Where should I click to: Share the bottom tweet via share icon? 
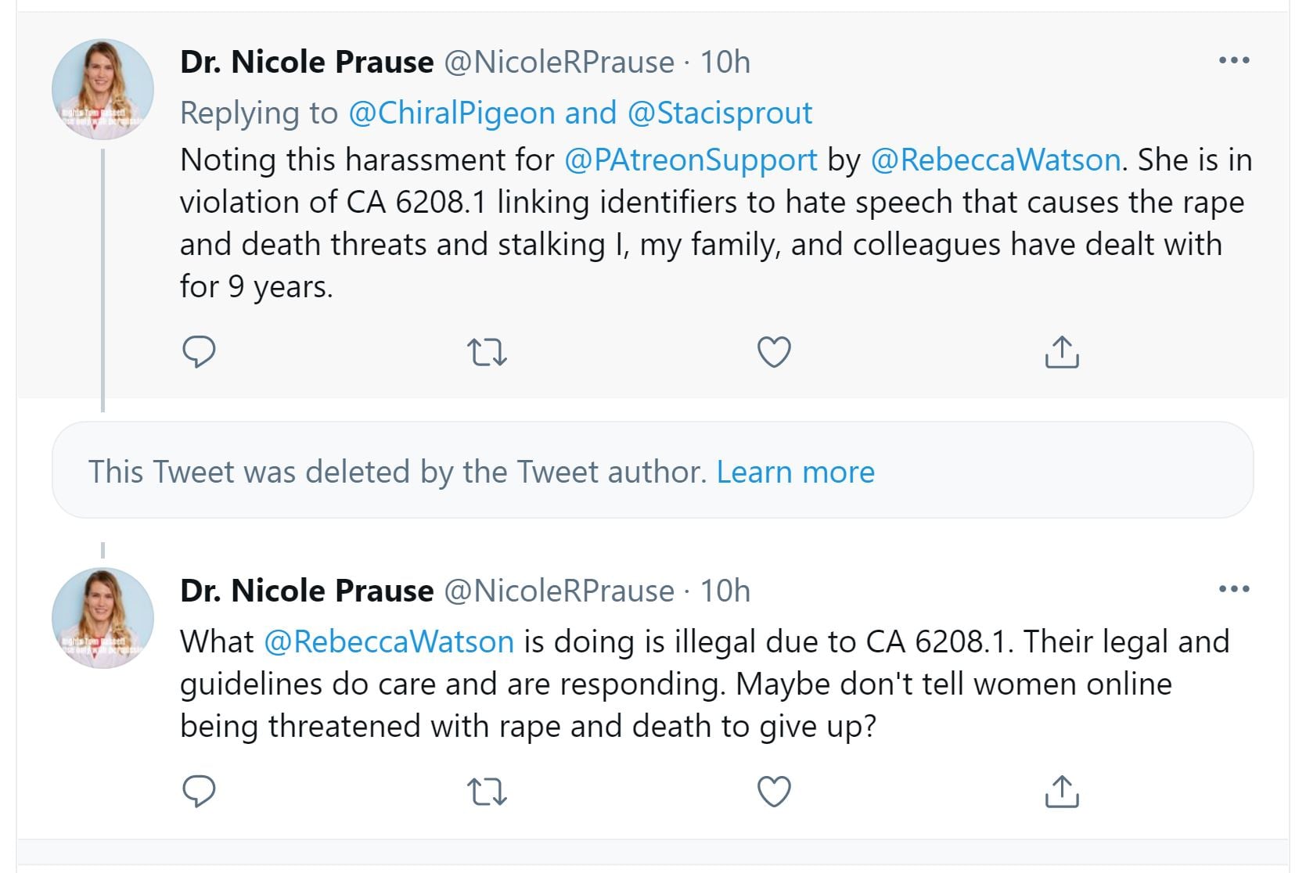pos(1061,792)
